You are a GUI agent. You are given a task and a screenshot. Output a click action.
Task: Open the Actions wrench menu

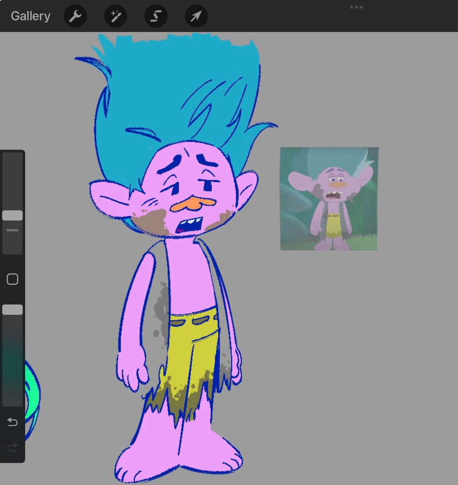[x=75, y=16]
